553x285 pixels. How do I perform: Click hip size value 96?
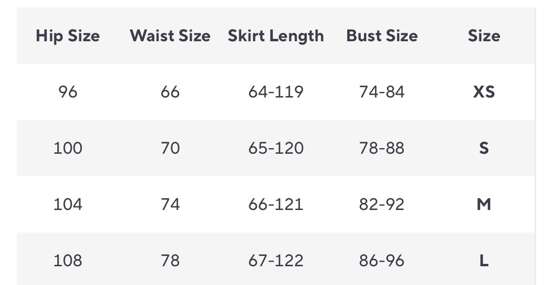coord(68,92)
